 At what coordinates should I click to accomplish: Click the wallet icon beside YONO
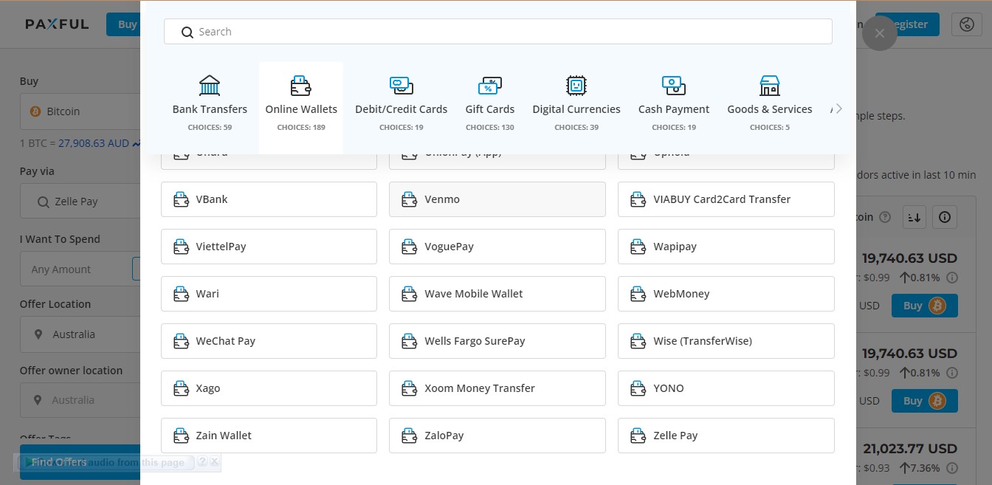pos(638,388)
